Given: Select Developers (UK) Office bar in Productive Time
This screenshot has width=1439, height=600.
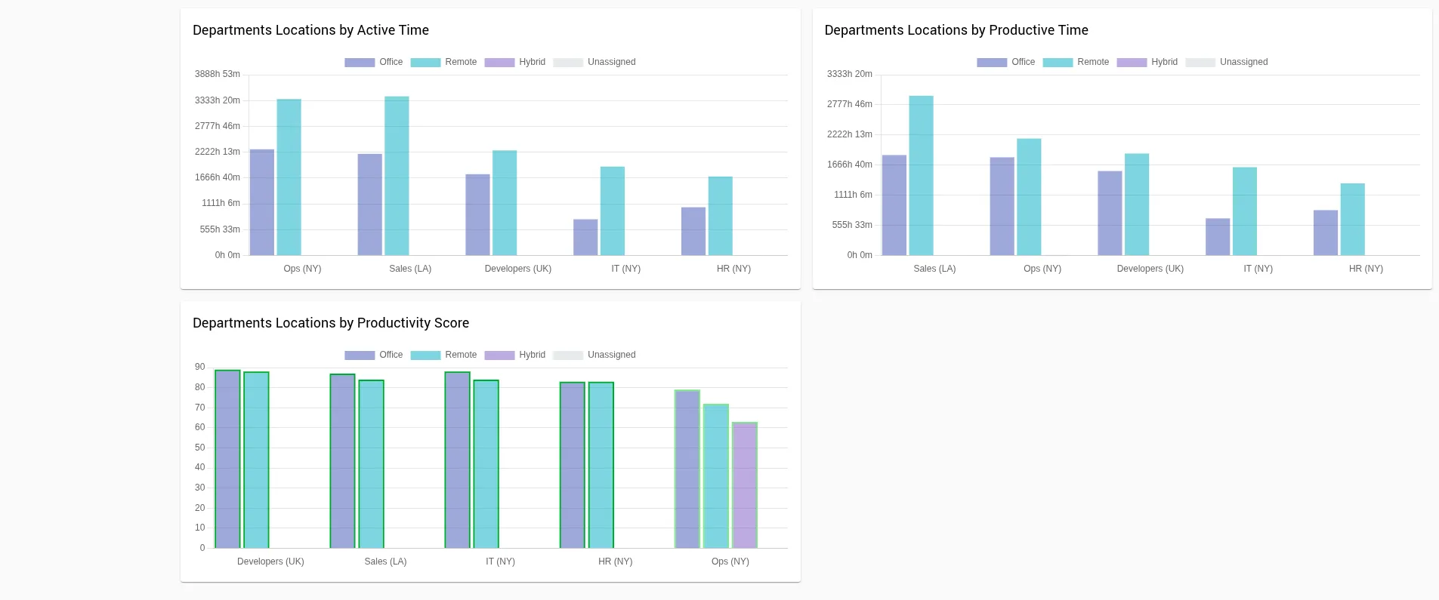Looking at the screenshot, I should pos(1110,213).
